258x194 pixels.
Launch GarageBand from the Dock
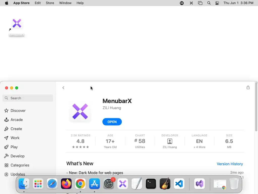click(x=165, y=184)
